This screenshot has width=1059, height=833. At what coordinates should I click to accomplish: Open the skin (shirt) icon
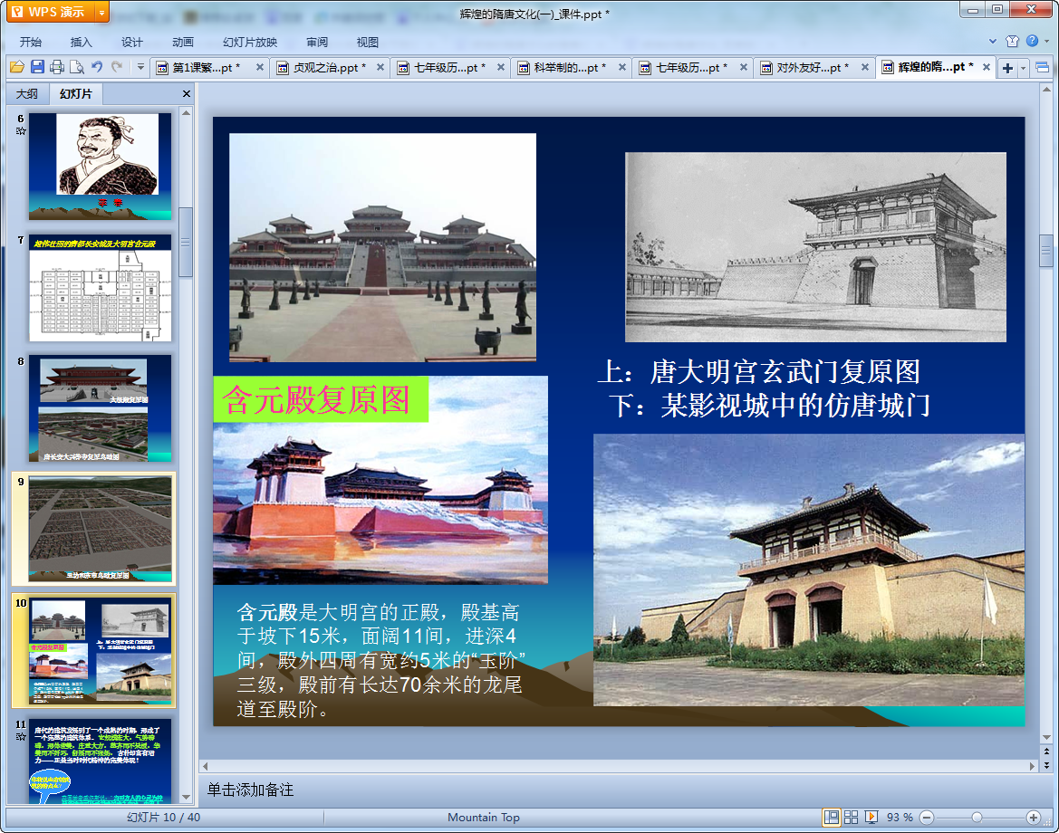click(x=1013, y=42)
